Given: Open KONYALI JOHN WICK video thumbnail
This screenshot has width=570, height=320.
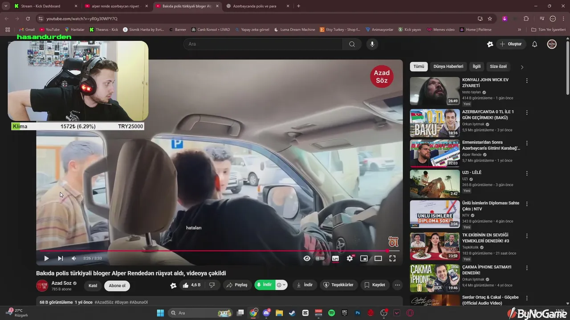Looking at the screenshot, I should coord(435,91).
